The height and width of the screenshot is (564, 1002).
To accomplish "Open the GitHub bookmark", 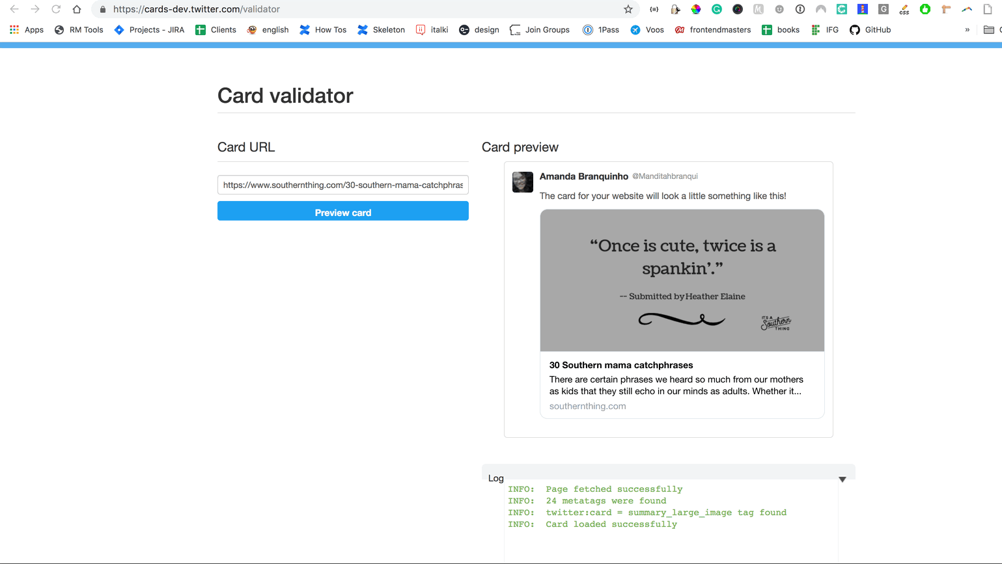I will tap(870, 30).
